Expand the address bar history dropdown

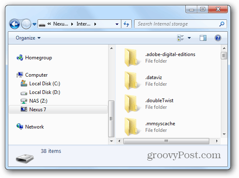[117, 24]
